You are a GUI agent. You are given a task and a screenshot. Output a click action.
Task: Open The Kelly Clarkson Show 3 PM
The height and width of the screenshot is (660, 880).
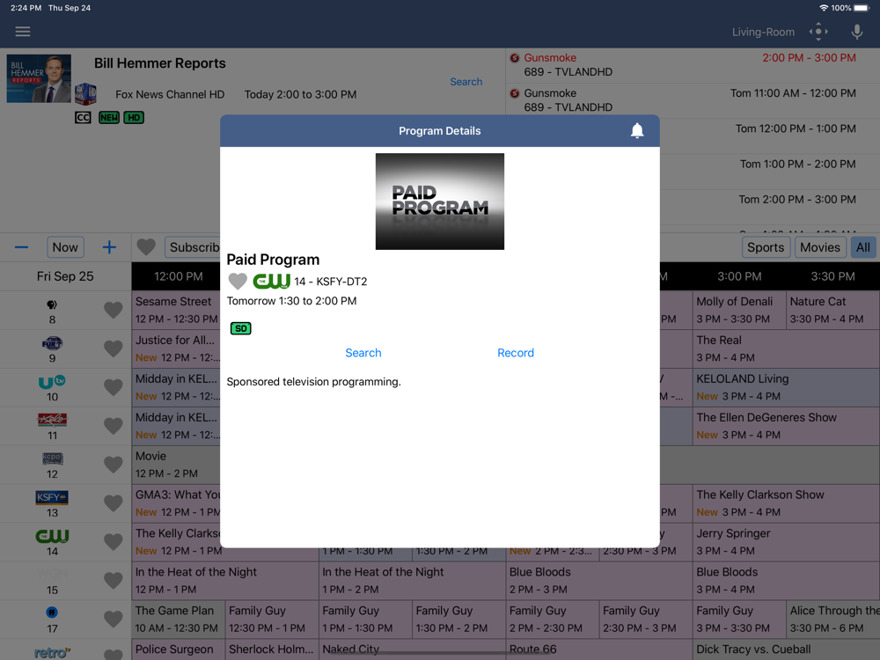[786, 503]
